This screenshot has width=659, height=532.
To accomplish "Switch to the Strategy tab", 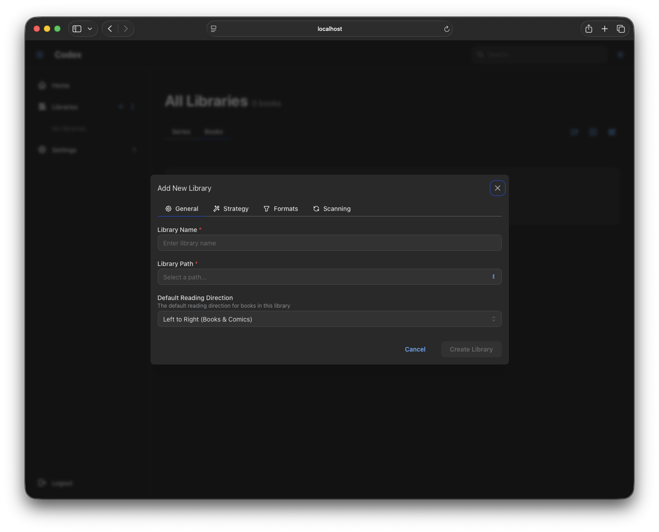I will [231, 209].
